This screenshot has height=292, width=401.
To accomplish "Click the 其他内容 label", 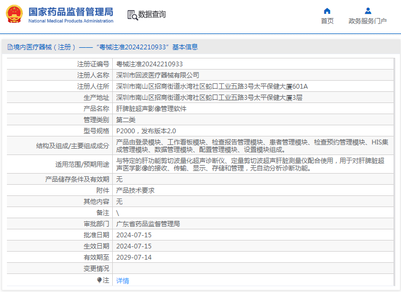I will pos(96,202).
